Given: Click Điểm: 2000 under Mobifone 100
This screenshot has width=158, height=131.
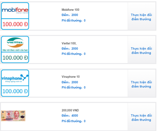Looking at the screenshot, I should [70, 15].
